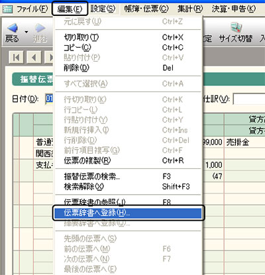Screen dimensions: 265x275
Task: Choose コピー(C) from the edit menu
Action: point(129,48)
